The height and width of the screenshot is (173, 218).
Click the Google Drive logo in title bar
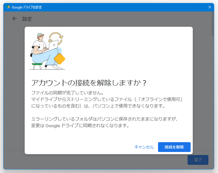click(x=8, y=7)
